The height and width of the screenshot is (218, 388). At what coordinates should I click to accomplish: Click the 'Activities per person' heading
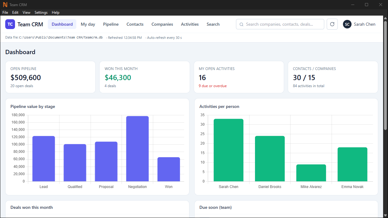click(219, 107)
